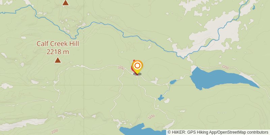Click the road junction just below the pin
270x135 pixels.
pos(137,76)
